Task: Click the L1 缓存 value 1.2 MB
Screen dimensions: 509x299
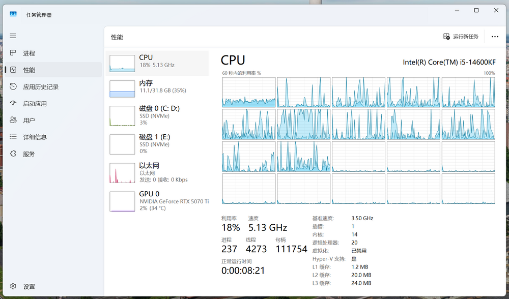Action: coord(360,267)
